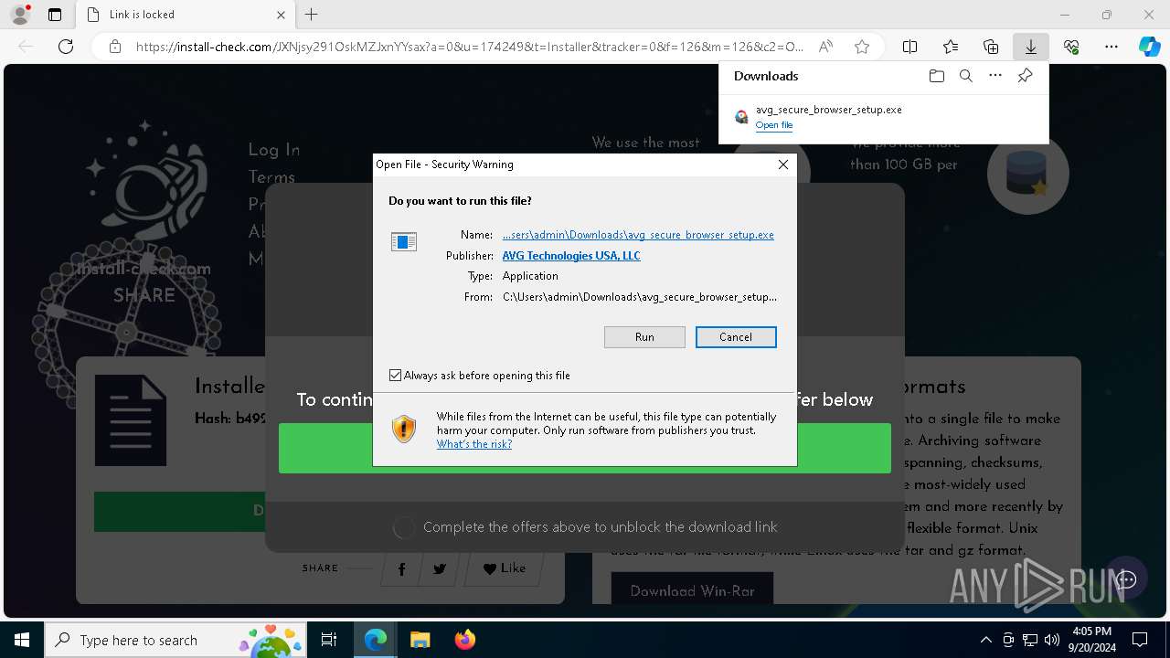Open a new tab with the plus button
Screen dimensions: 1170x658
311,15
